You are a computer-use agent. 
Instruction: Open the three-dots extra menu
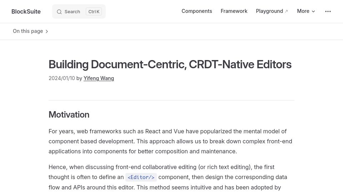[328, 11]
